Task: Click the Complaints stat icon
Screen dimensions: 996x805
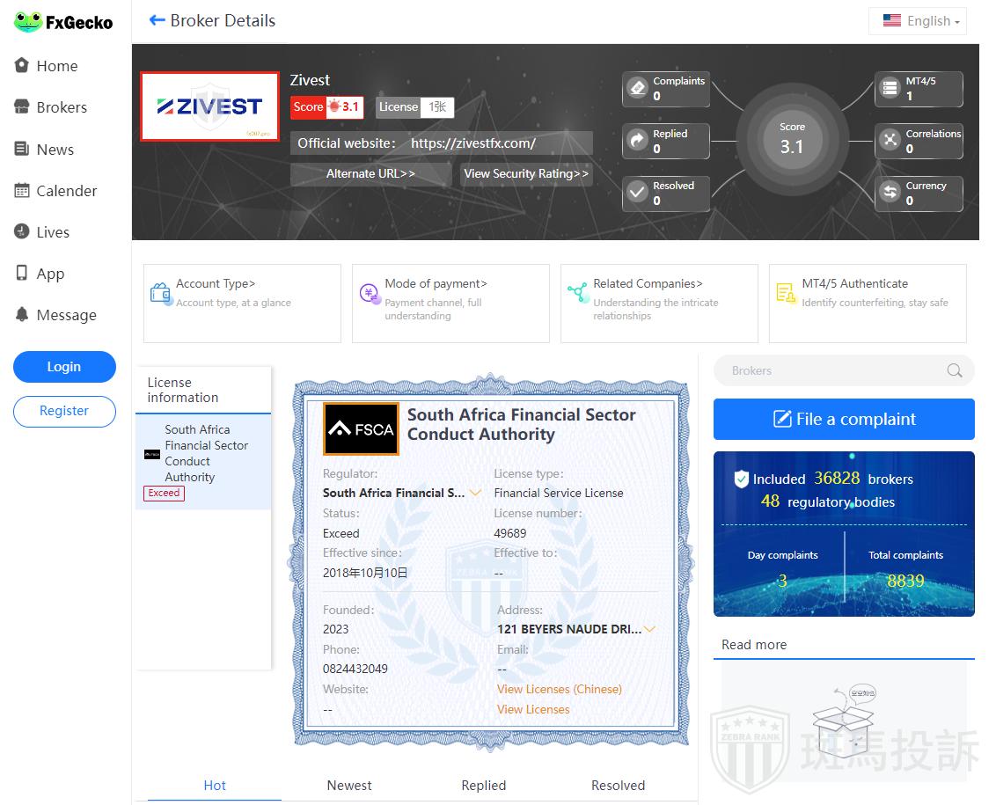Action: [x=638, y=88]
